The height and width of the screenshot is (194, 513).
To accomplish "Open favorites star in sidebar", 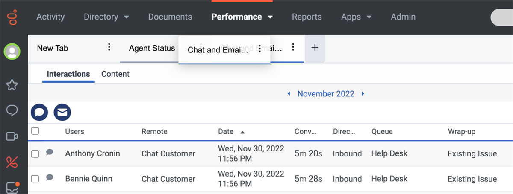I will (x=12, y=85).
